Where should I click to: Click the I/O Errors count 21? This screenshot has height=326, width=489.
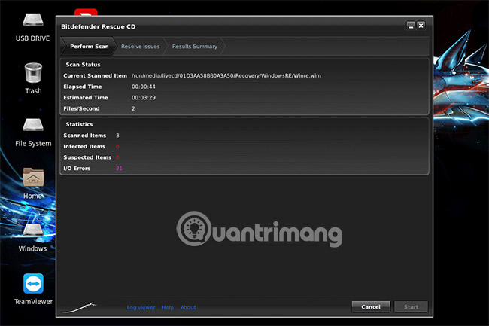pos(119,169)
